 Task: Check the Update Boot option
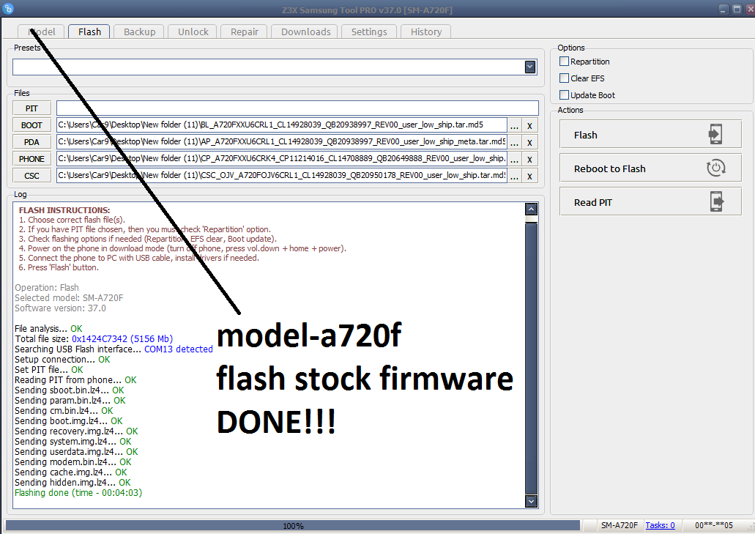(564, 94)
